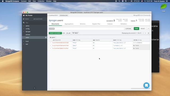Click Insert Document button
The image size is (170, 96).
coord(55,33)
